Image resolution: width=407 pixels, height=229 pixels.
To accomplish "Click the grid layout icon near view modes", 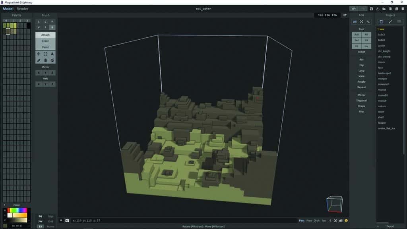I will coord(341,221).
